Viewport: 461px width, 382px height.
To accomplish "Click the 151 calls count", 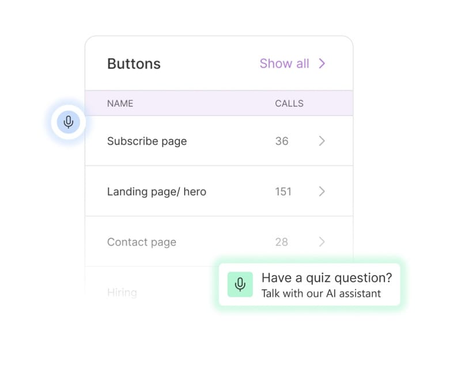I will pos(283,192).
